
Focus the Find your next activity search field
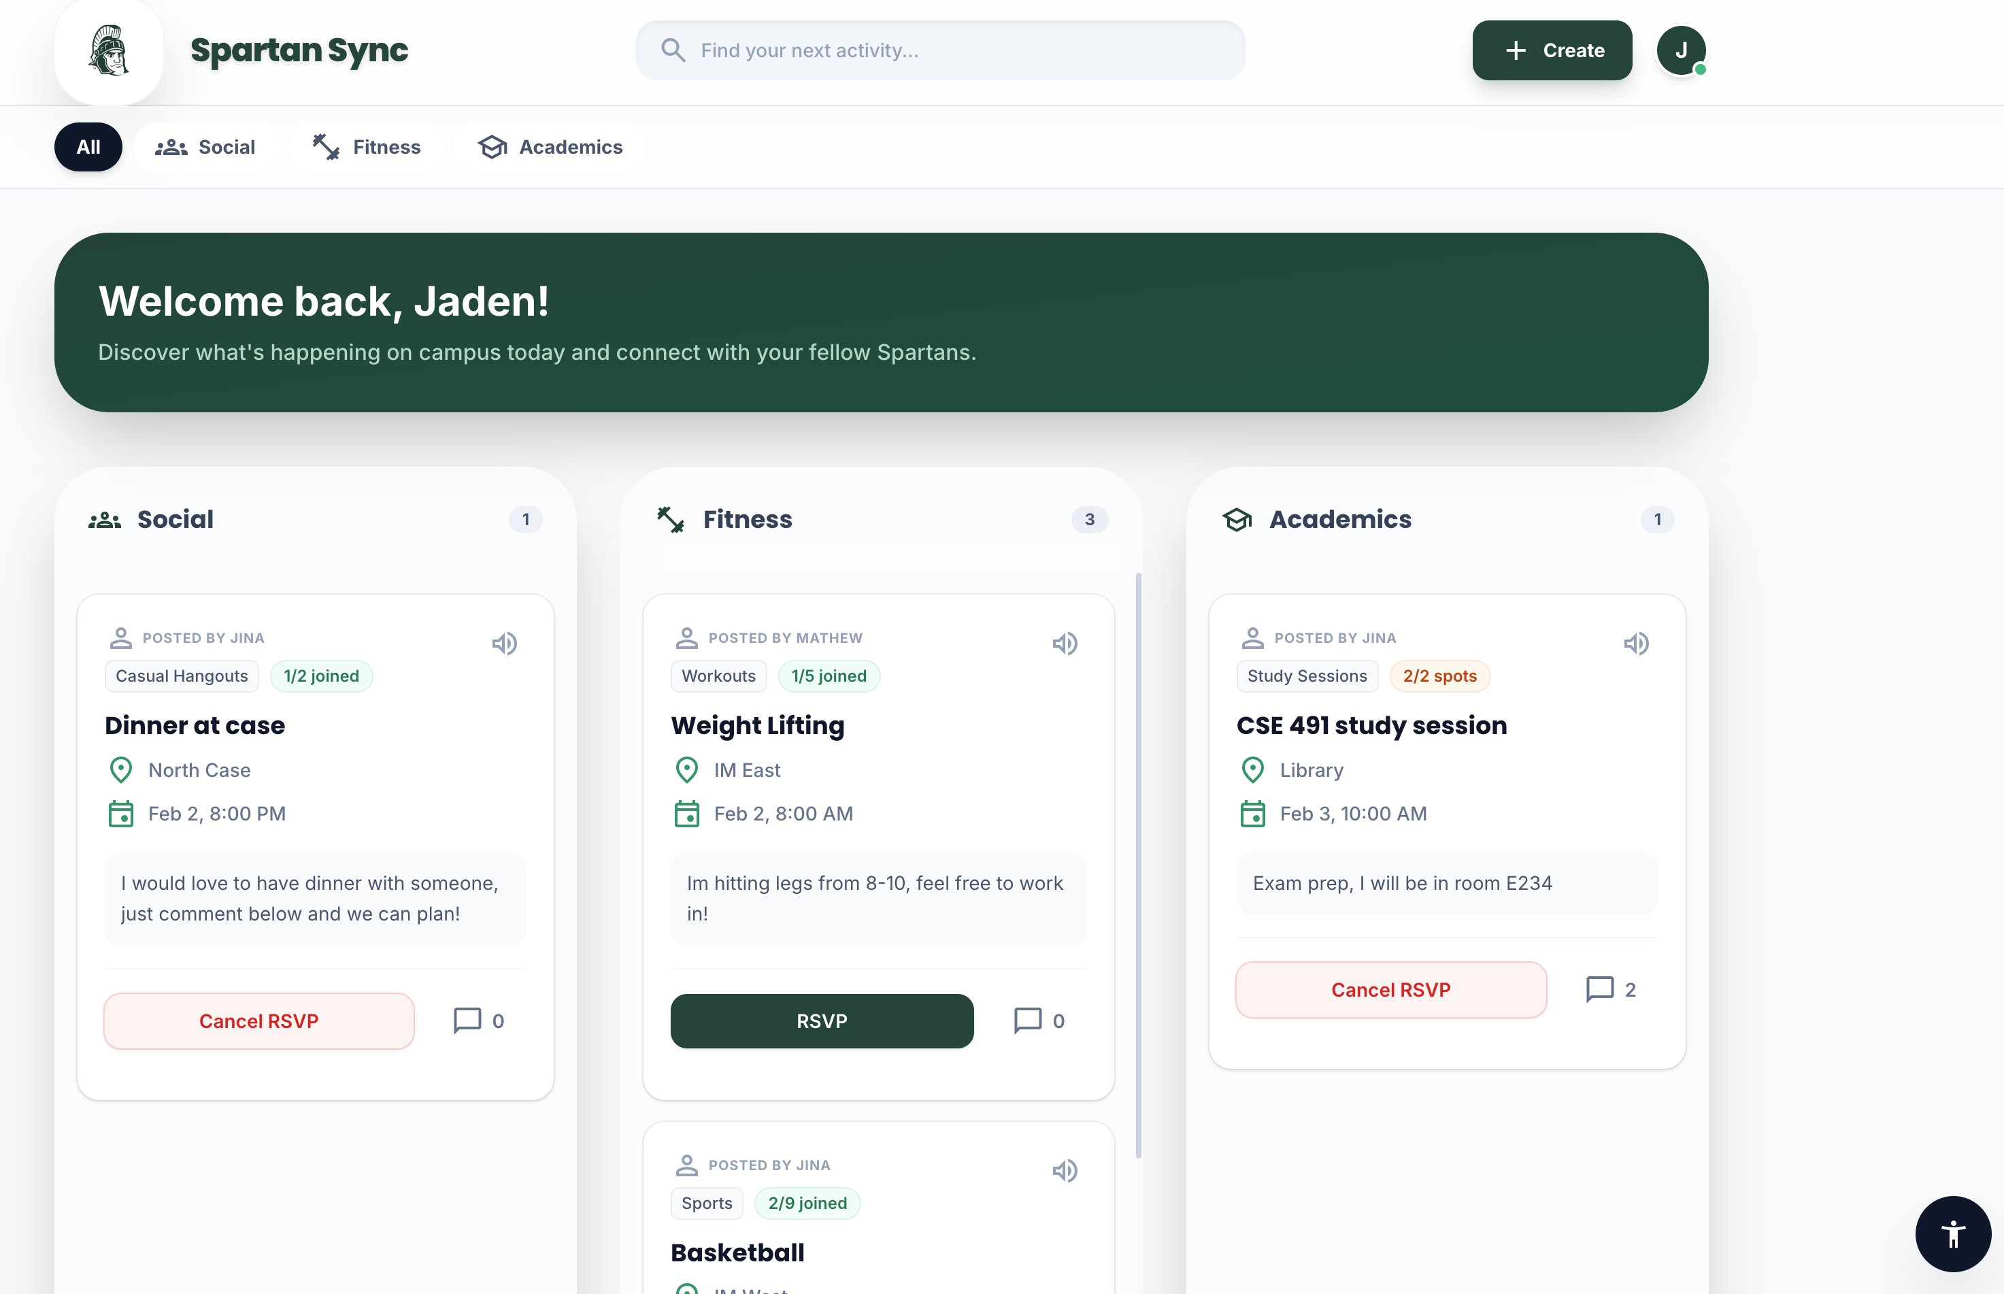941,50
